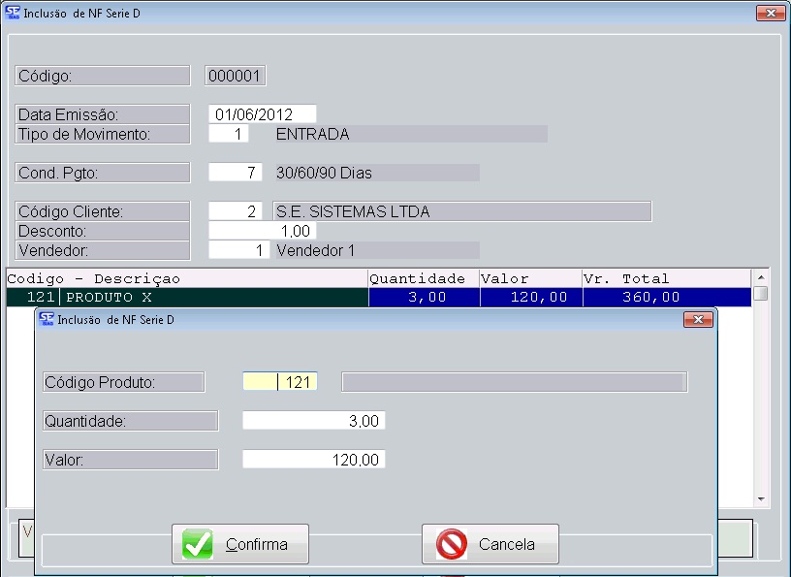The width and height of the screenshot is (791, 577).
Task: Select the Tipo de Movimento code field
Action: tap(235, 134)
